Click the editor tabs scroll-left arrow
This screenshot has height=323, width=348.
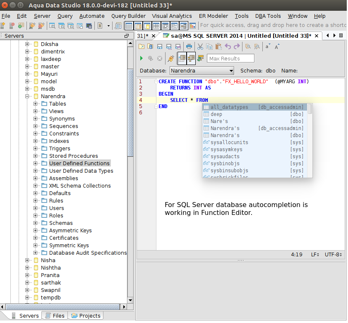328,36
